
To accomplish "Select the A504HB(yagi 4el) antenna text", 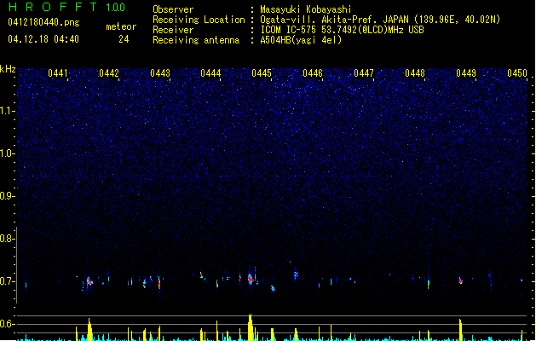I will [x=301, y=40].
